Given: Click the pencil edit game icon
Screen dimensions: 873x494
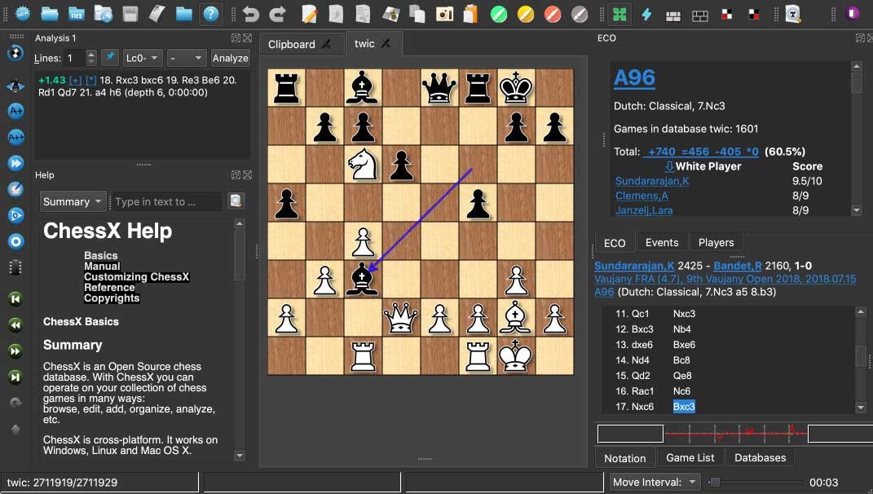Looking at the screenshot, I should [x=309, y=14].
